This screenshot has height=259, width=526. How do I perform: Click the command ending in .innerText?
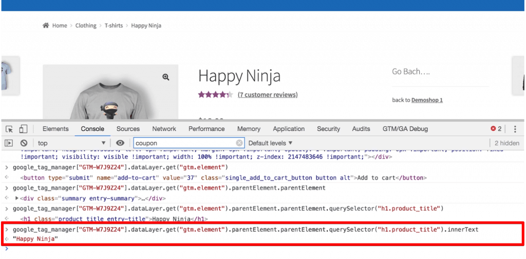(246, 230)
